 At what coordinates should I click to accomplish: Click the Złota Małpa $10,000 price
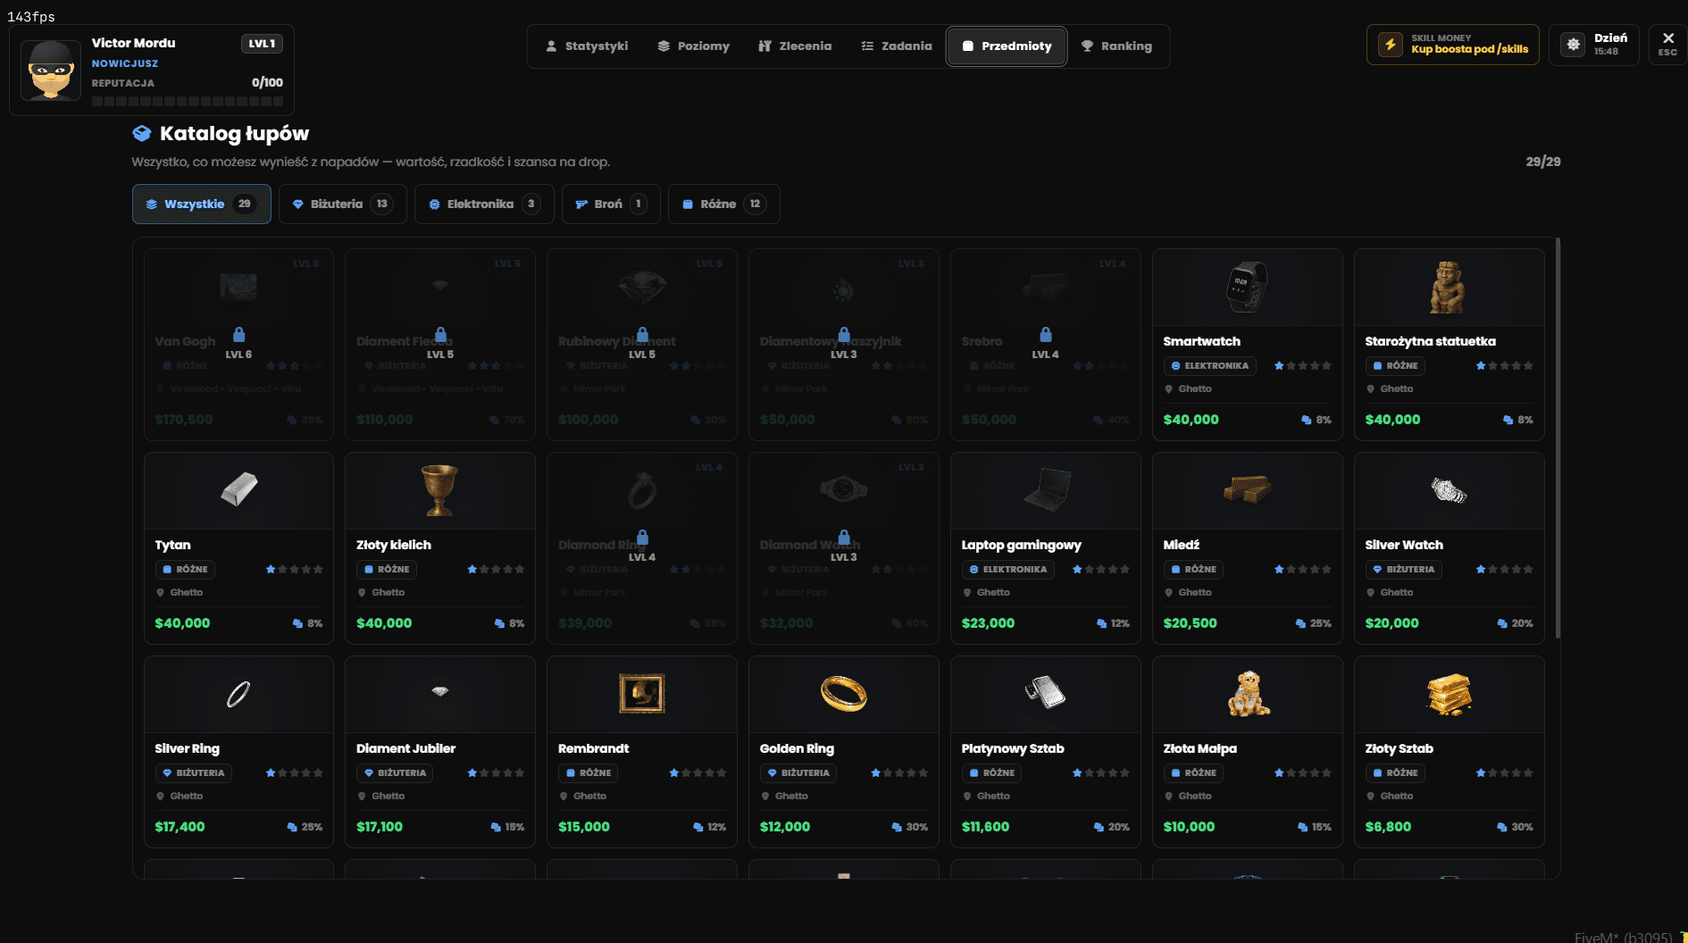pyautogui.click(x=1189, y=827)
